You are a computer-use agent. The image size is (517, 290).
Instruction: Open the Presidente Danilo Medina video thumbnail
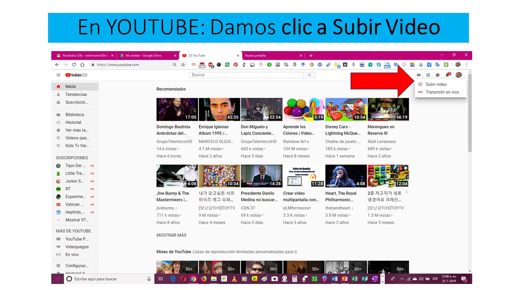point(262,176)
